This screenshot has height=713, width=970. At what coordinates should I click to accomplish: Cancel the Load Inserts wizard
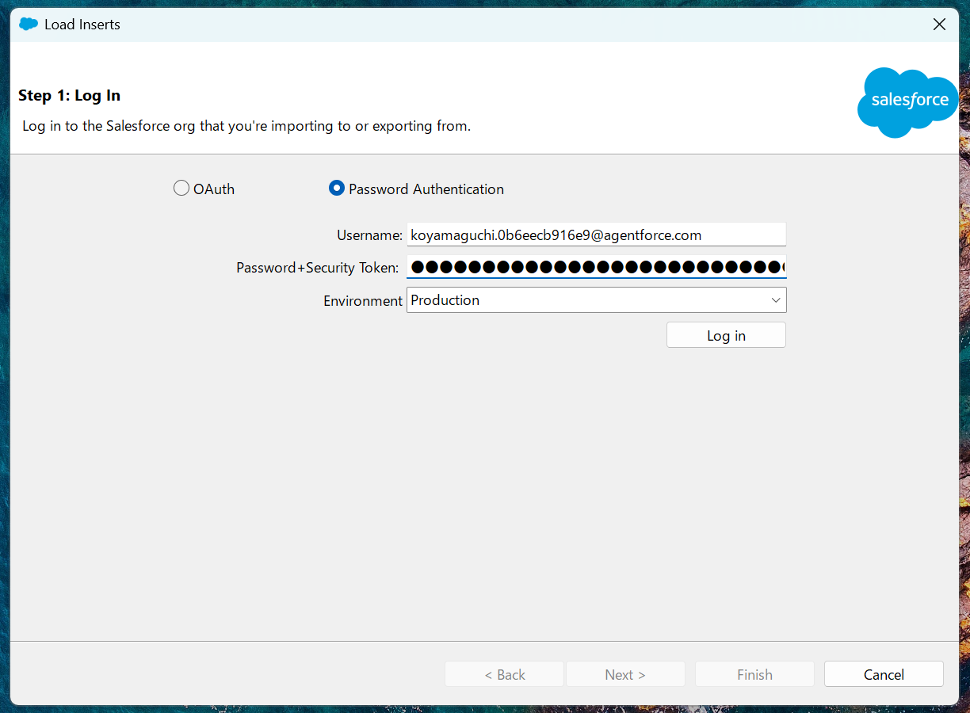[884, 674]
